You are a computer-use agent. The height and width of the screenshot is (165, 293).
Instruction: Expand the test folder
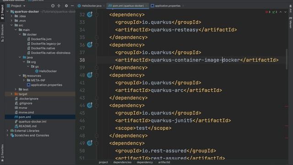(16, 89)
